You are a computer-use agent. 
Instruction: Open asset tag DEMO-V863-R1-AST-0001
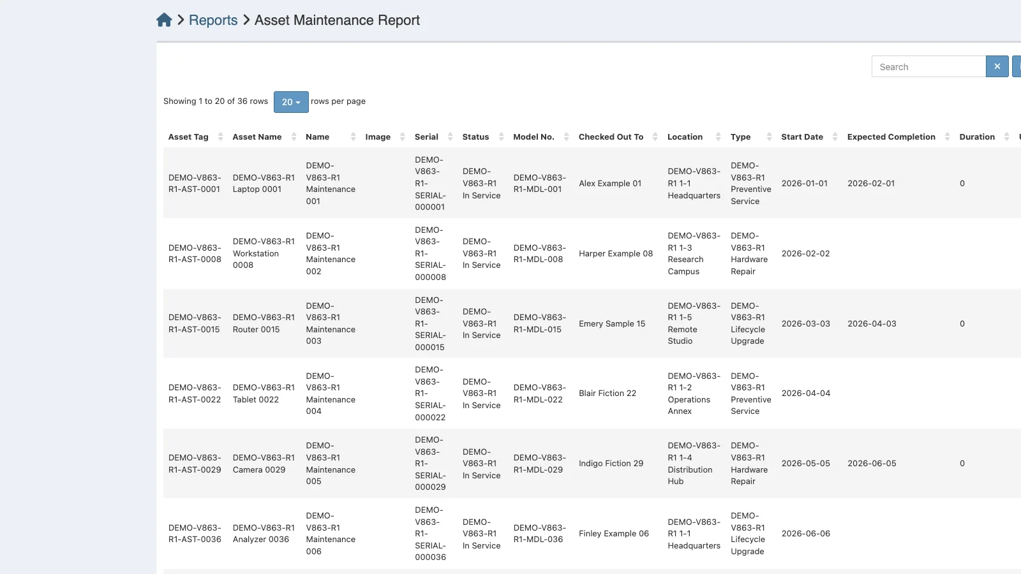[x=195, y=184]
